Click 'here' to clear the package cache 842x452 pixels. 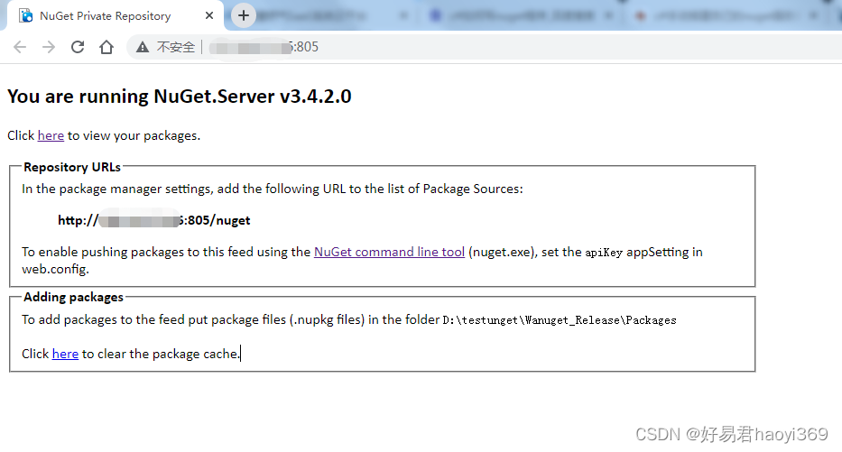pyautogui.click(x=65, y=354)
